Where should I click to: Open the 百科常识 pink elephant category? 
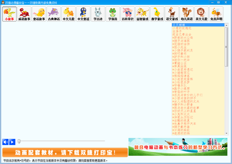pyautogui.click(x=128, y=14)
